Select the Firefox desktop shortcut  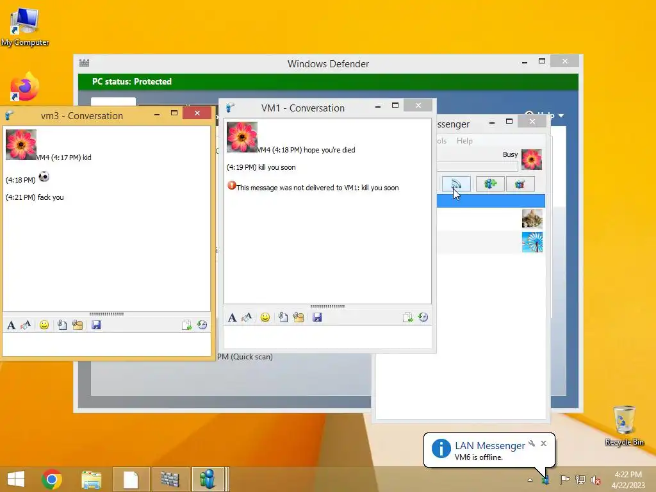(x=24, y=86)
